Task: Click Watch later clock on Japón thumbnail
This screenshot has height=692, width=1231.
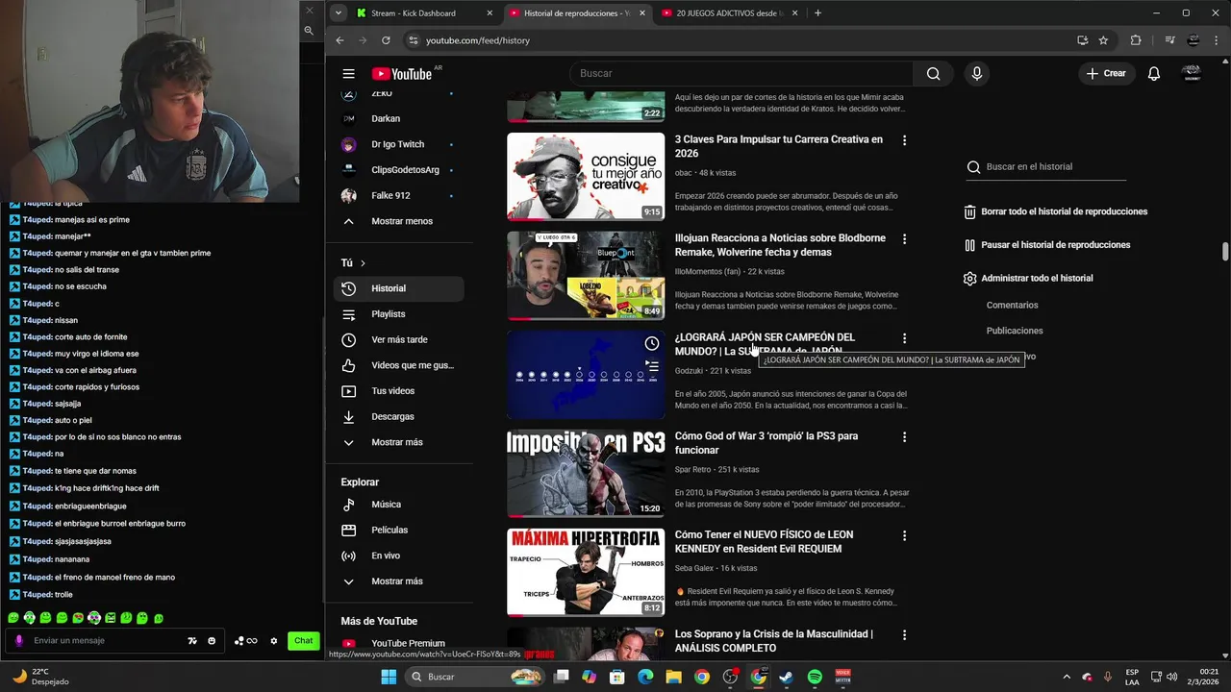Action: click(x=652, y=343)
